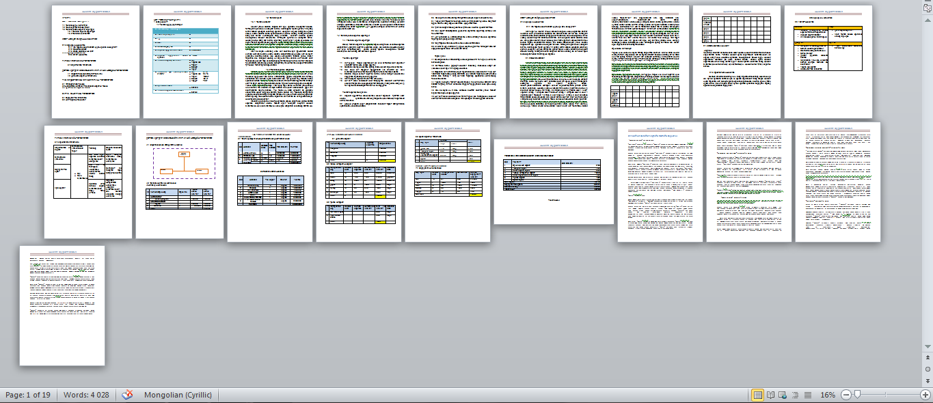Switch to Full Screen Reading view
The image size is (933, 403).
pos(770,395)
